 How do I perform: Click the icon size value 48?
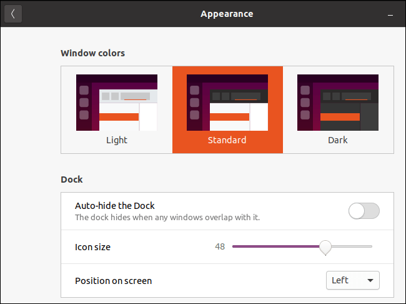(x=220, y=247)
